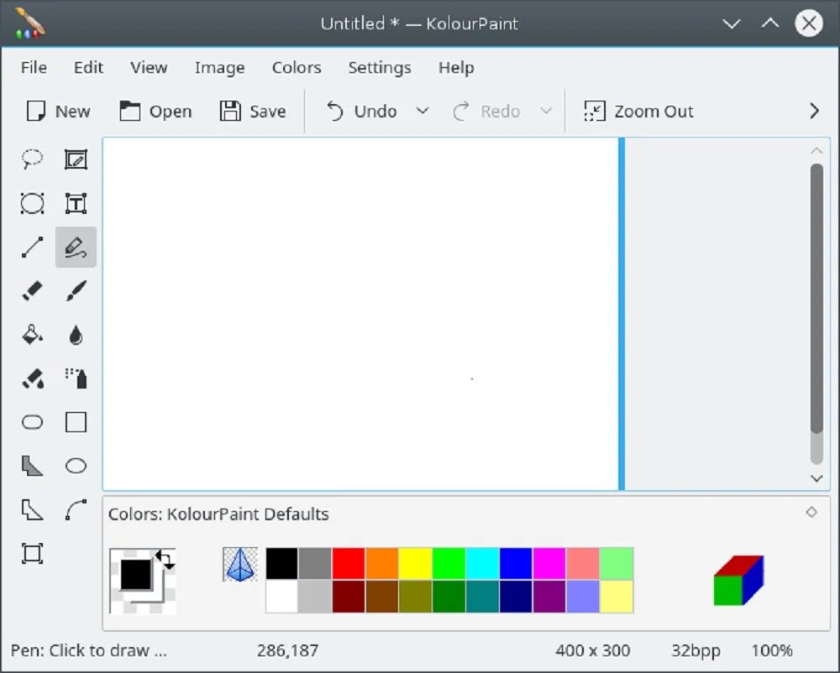Click the Redo button

[x=486, y=112]
